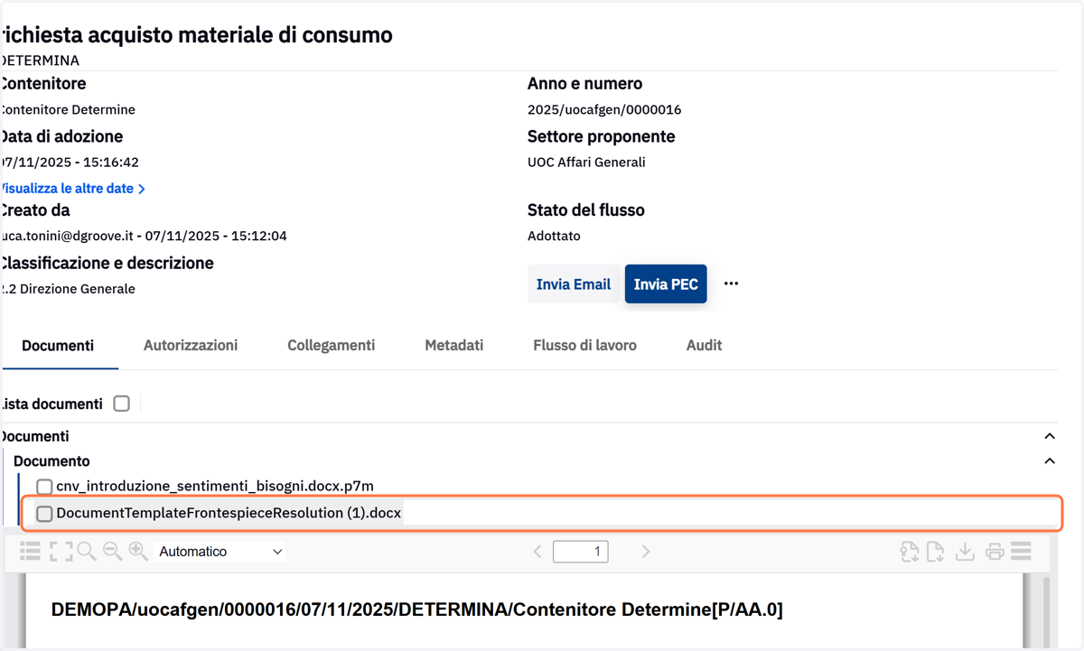
Task: Click the DEMOPA/uocafgen header line in preview
Action: 417,609
